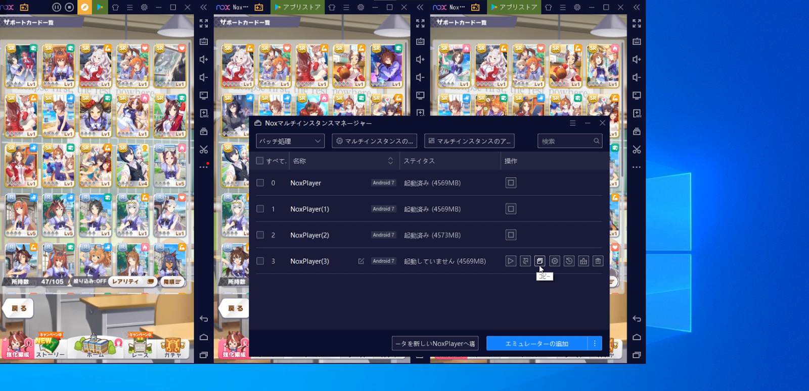This screenshot has height=391, width=809.
Task: Expand the バッチ処理 batch dropdown
Action: 290,141
